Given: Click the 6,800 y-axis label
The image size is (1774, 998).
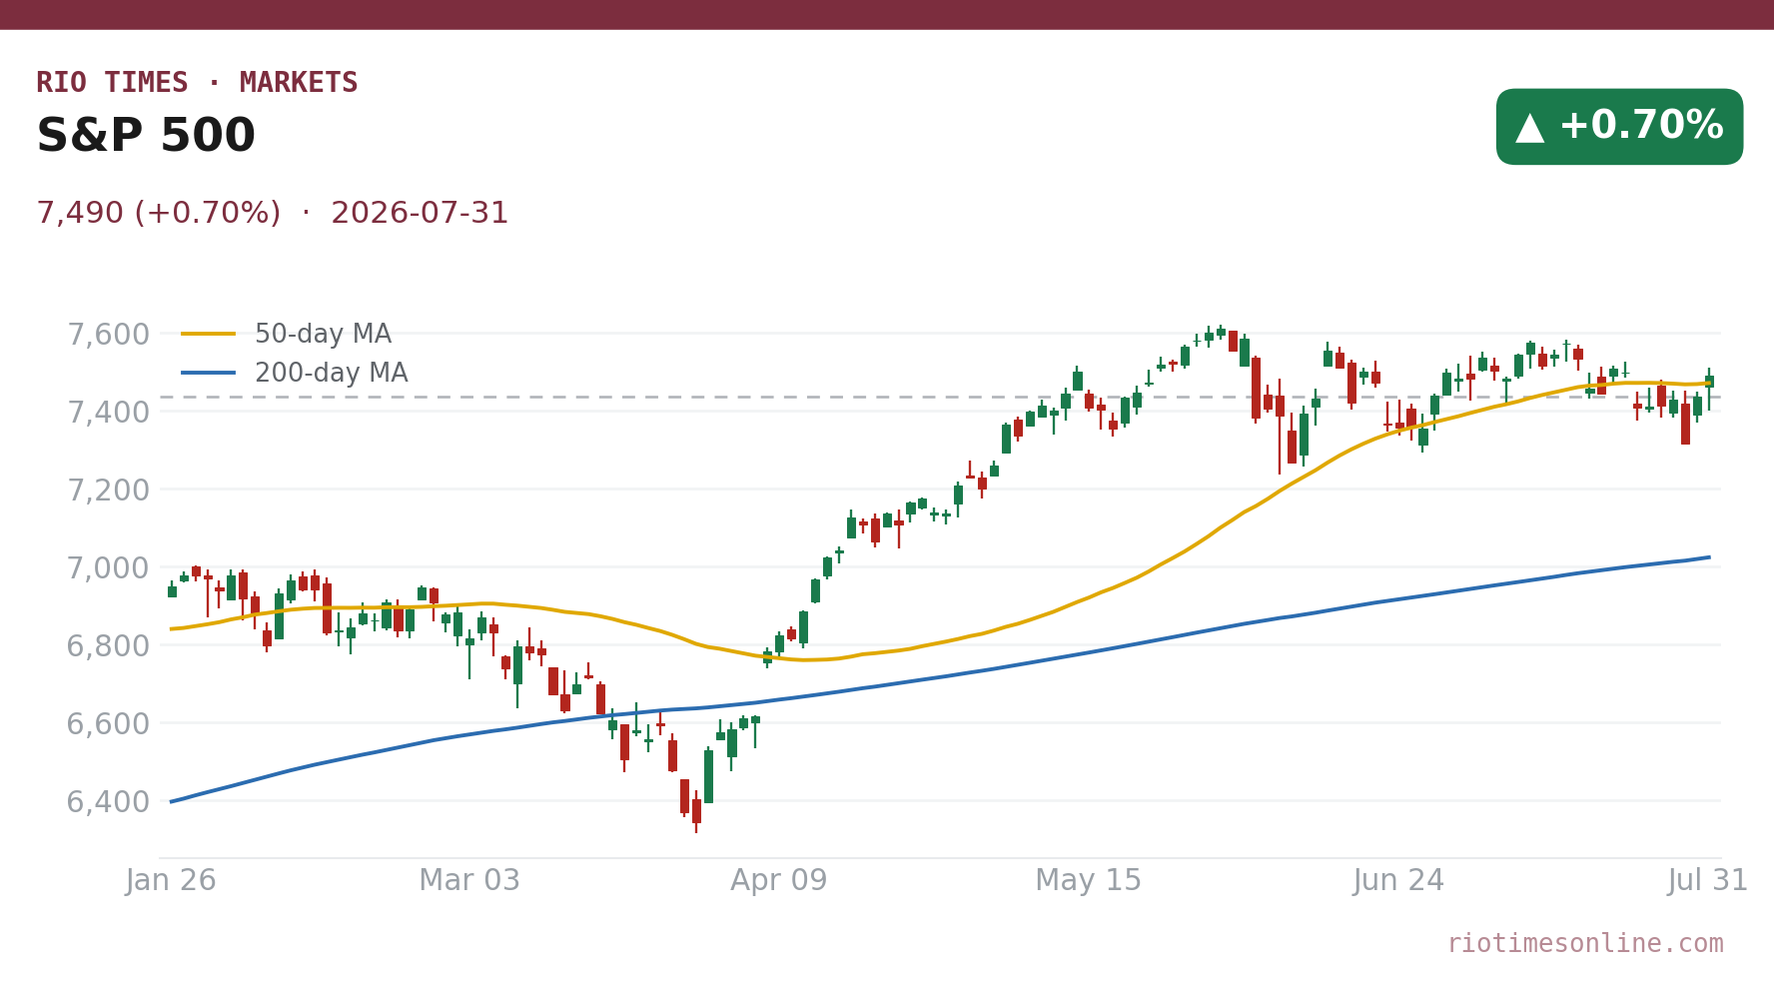Looking at the screenshot, I should point(108,646).
